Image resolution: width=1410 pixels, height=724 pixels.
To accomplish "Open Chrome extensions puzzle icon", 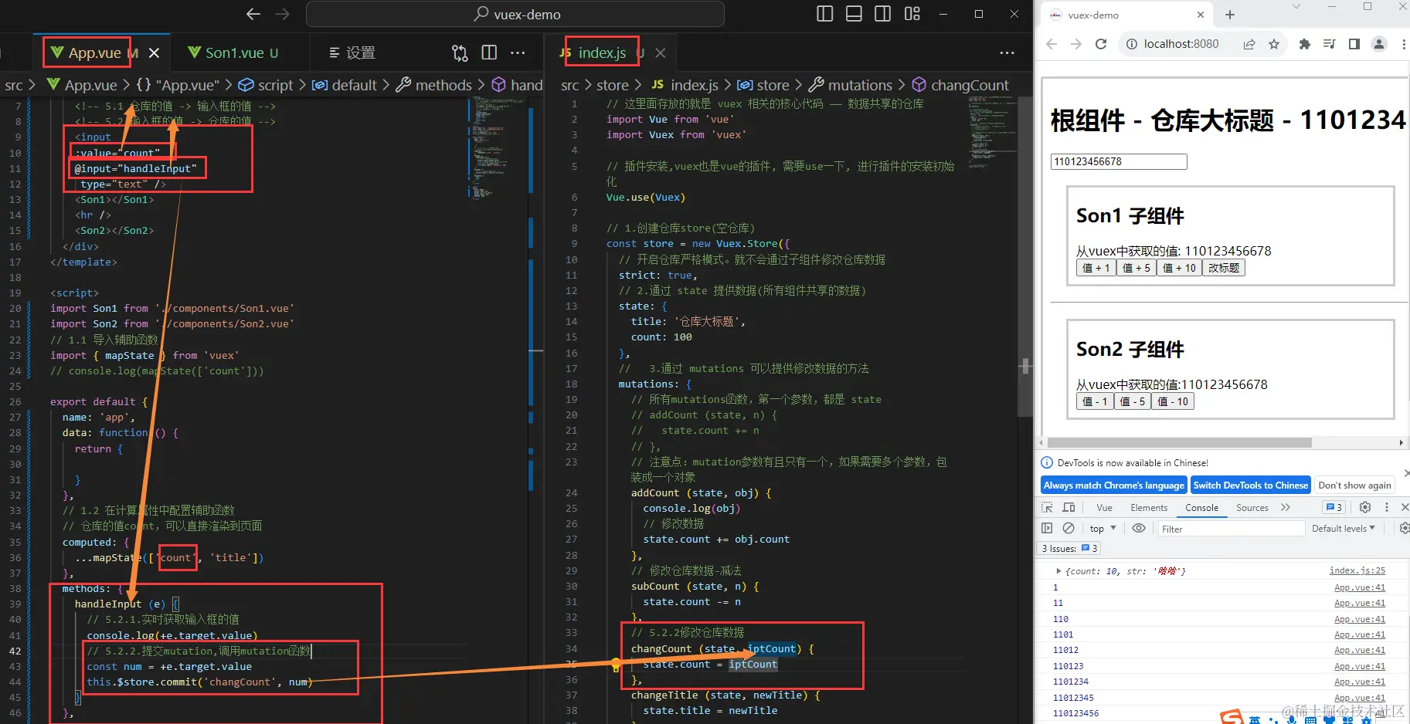I will [x=1305, y=44].
